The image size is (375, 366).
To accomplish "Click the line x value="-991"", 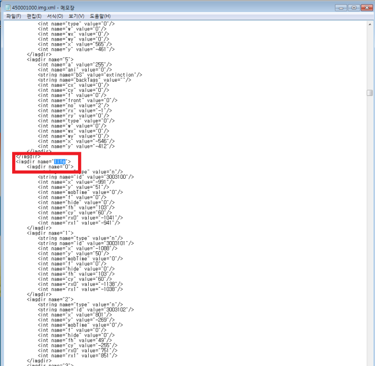I will pos(76,182).
